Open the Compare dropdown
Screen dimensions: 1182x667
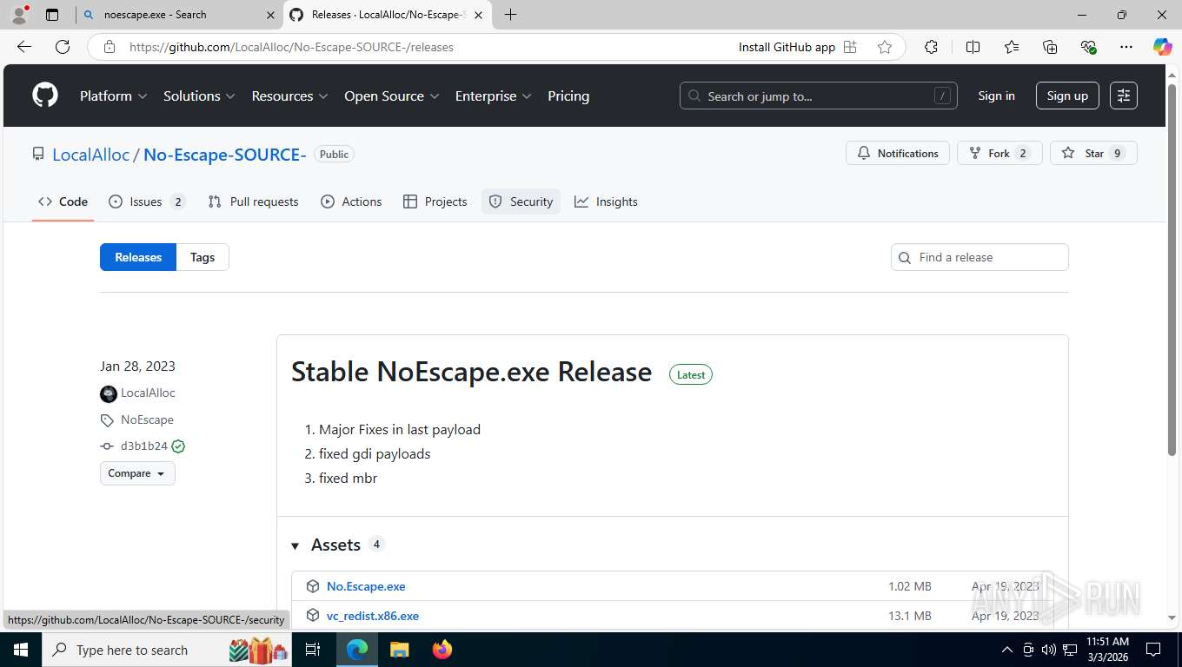pyautogui.click(x=137, y=473)
